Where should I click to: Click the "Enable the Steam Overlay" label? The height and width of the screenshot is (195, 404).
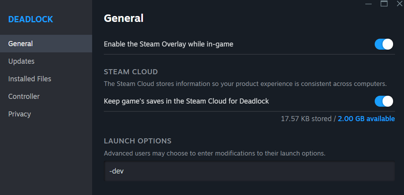coord(168,44)
